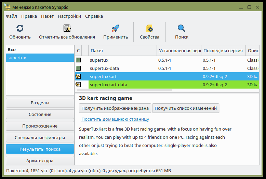Open the Файл menu
Viewport: 266px width, 179px height.
(11, 16)
